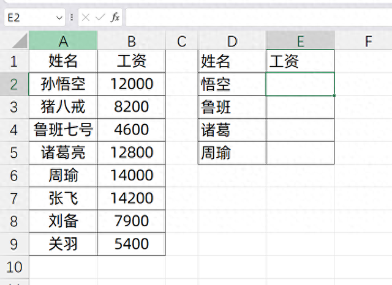Click the Enter checkmark formula icon

[x=100, y=18]
